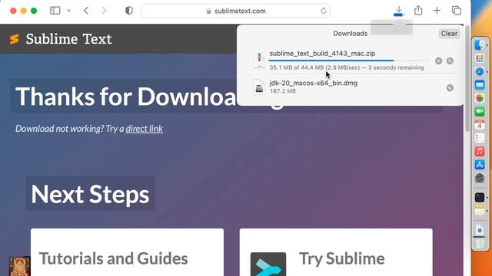Follow the direct link for download
Screen dimensions: 492x276
pyautogui.click(x=145, y=129)
